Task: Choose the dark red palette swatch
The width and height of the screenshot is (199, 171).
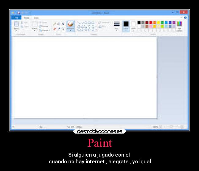Action: [147, 22]
